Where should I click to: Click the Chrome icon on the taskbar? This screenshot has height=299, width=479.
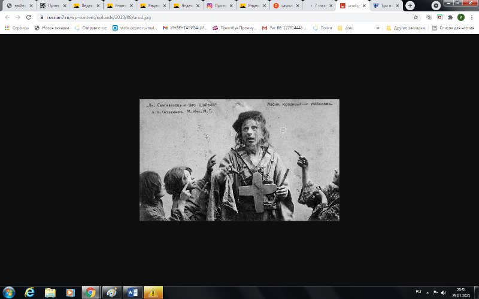pyautogui.click(x=90, y=292)
